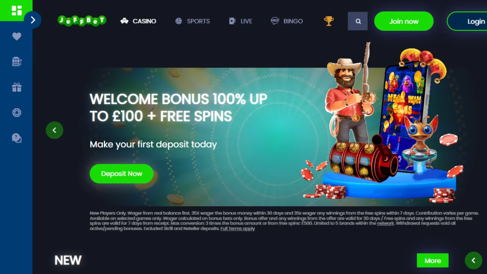Open live chat support icon in sidebar
This screenshot has height=274, width=487.
point(17,138)
